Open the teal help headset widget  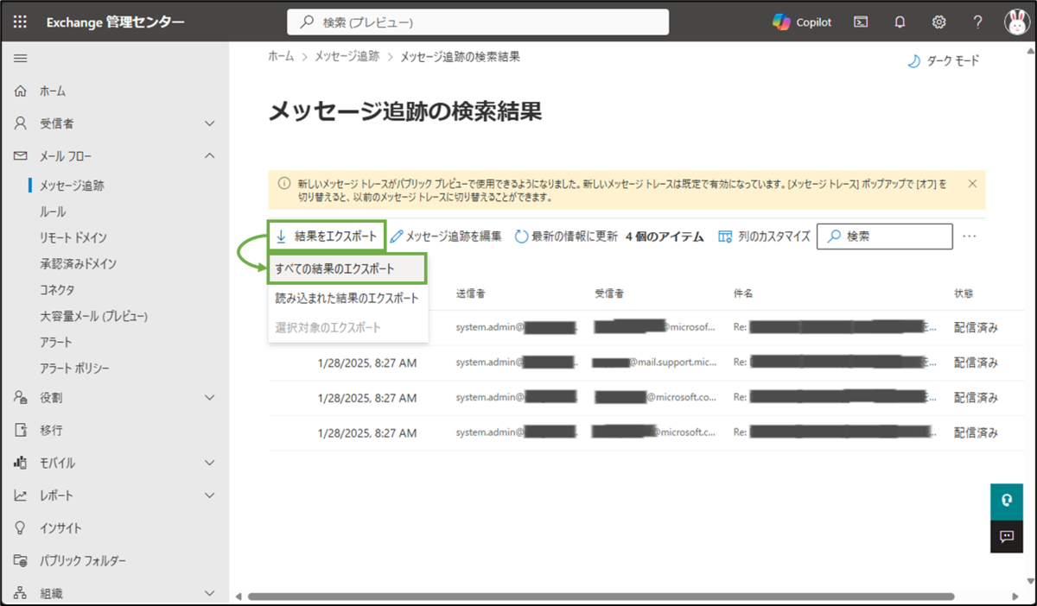1007,502
